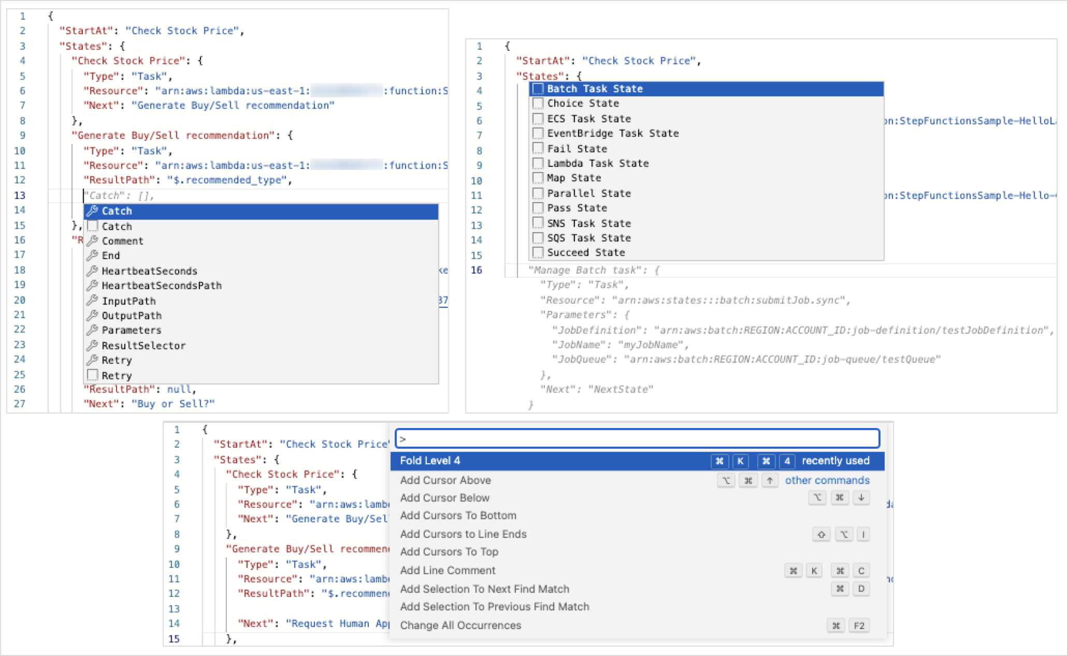Insert the SNS Task State snippet
The image size is (1067, 656).
[706, 223]
